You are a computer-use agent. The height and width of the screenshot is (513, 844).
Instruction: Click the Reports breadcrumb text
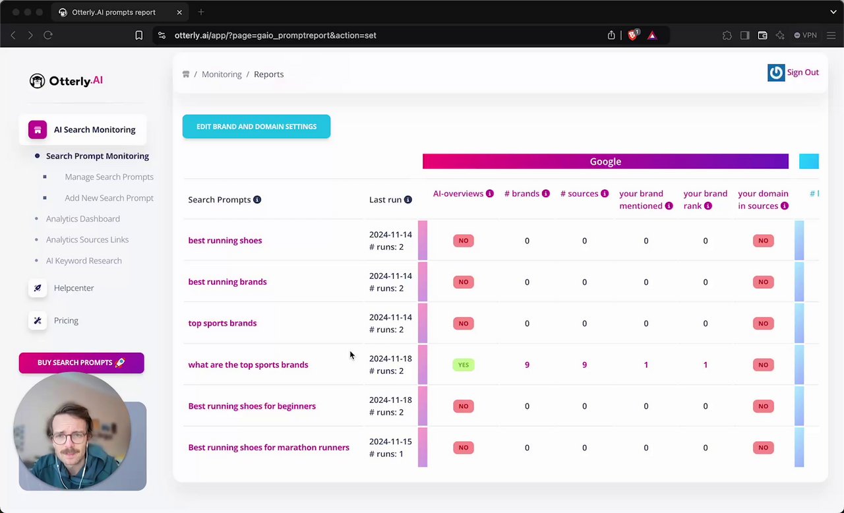268,75
